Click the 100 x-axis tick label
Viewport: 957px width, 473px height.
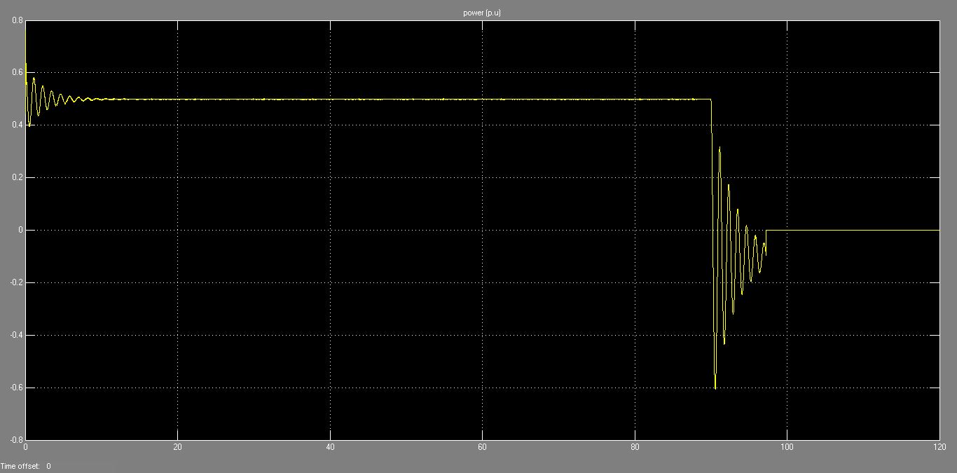787,447
